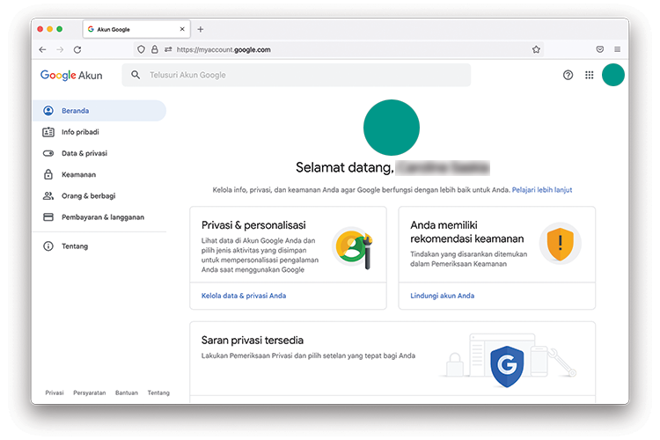The height and width of the screenshot is (440, 660).
Task: Open Orang & berbagi in the sidebar
Action: point(99,195)
